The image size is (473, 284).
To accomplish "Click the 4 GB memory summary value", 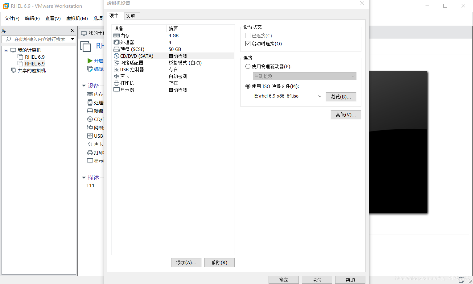I will click(174, 35).
